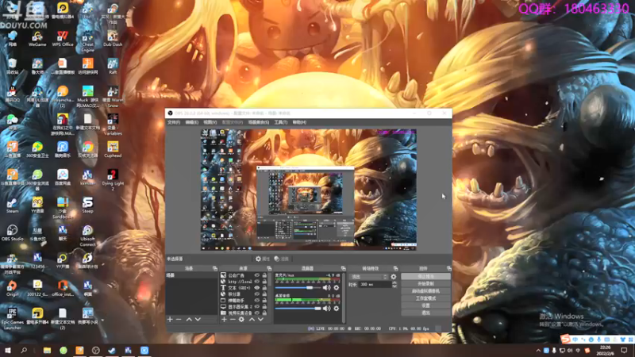635x357 pixels.
Task: Open File Explorer from the taskbar
Action: 47,351
